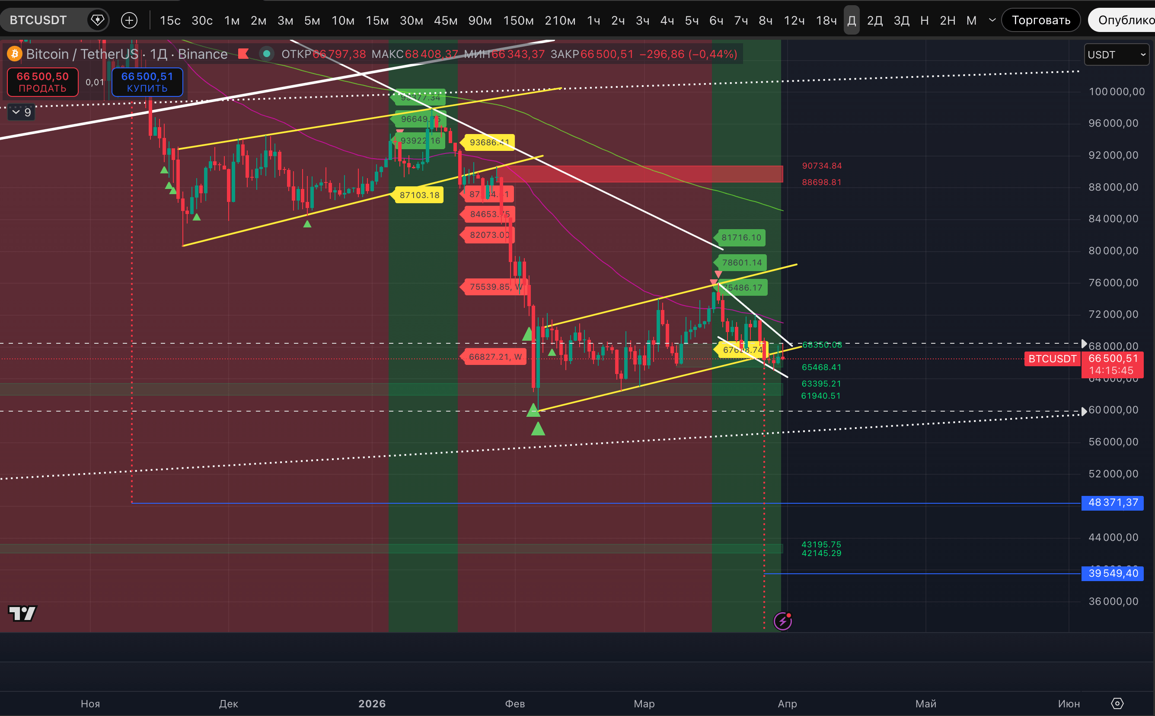Click the red ПРОДАТЬ sell button
This screenshot has width=1155, height=716.
click(43, 82)
